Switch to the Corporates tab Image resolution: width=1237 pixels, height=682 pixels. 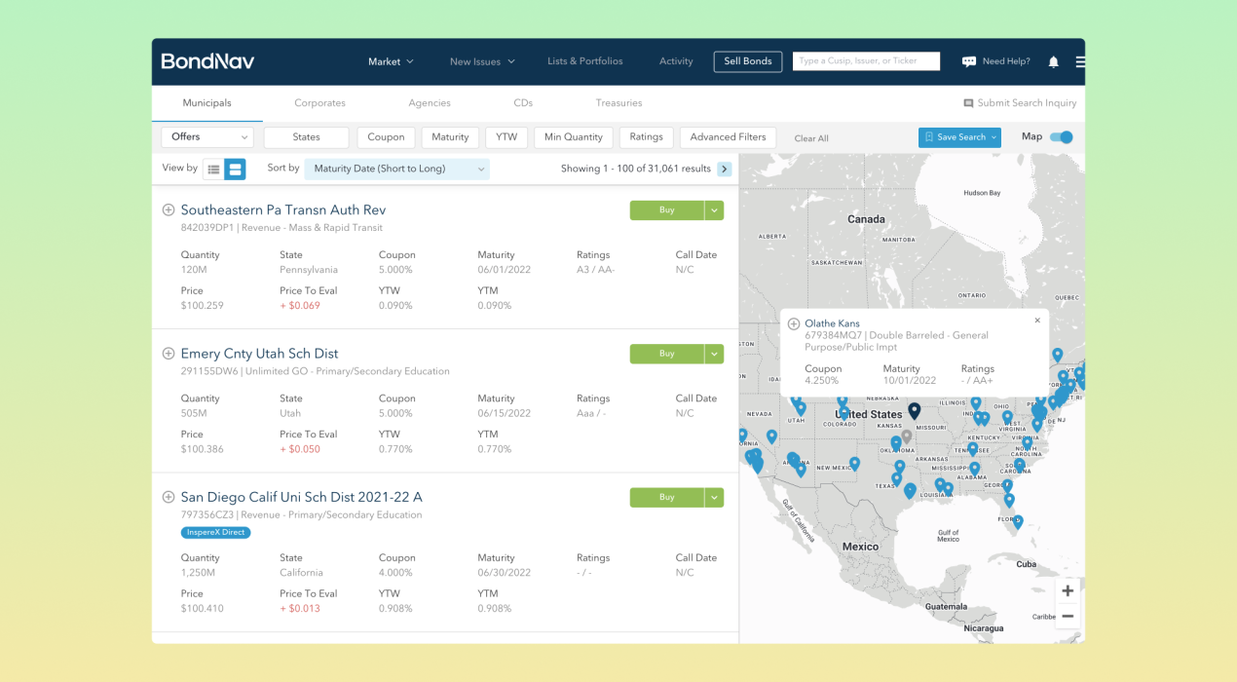coord(319,102)
